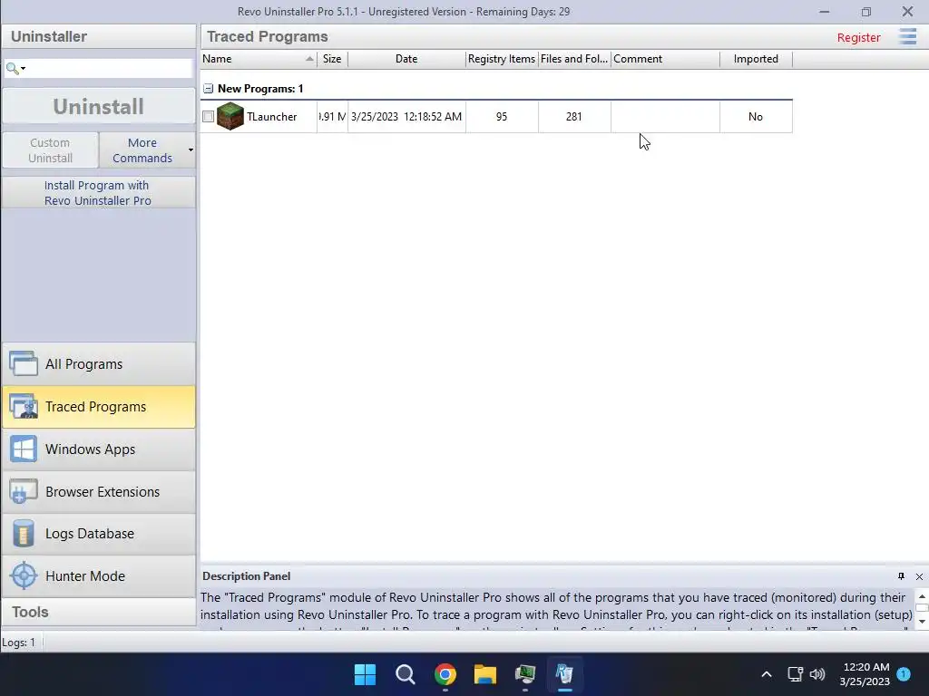Show hidden system tray icons
Screen dimensions: 929x696
(766, 674)
